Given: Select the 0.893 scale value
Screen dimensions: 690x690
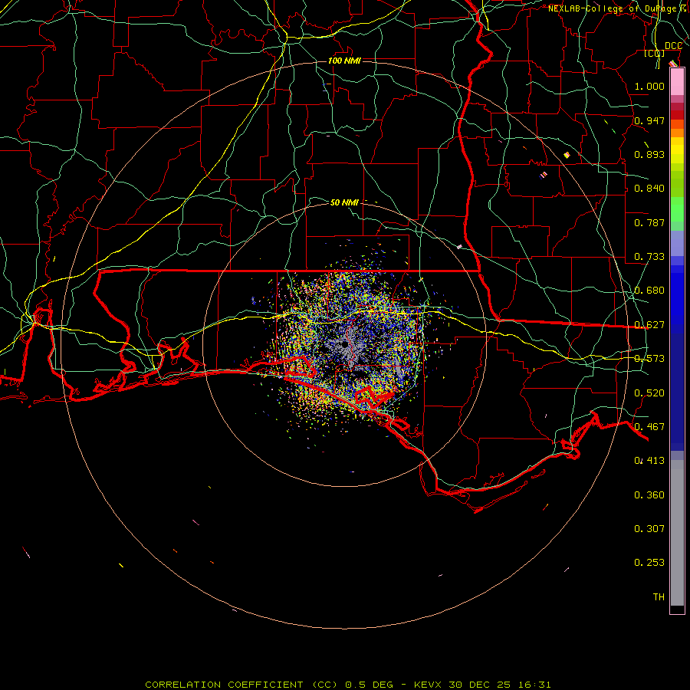Looking at the screenshot, I should pyautogui.click(x=649, y=154).
